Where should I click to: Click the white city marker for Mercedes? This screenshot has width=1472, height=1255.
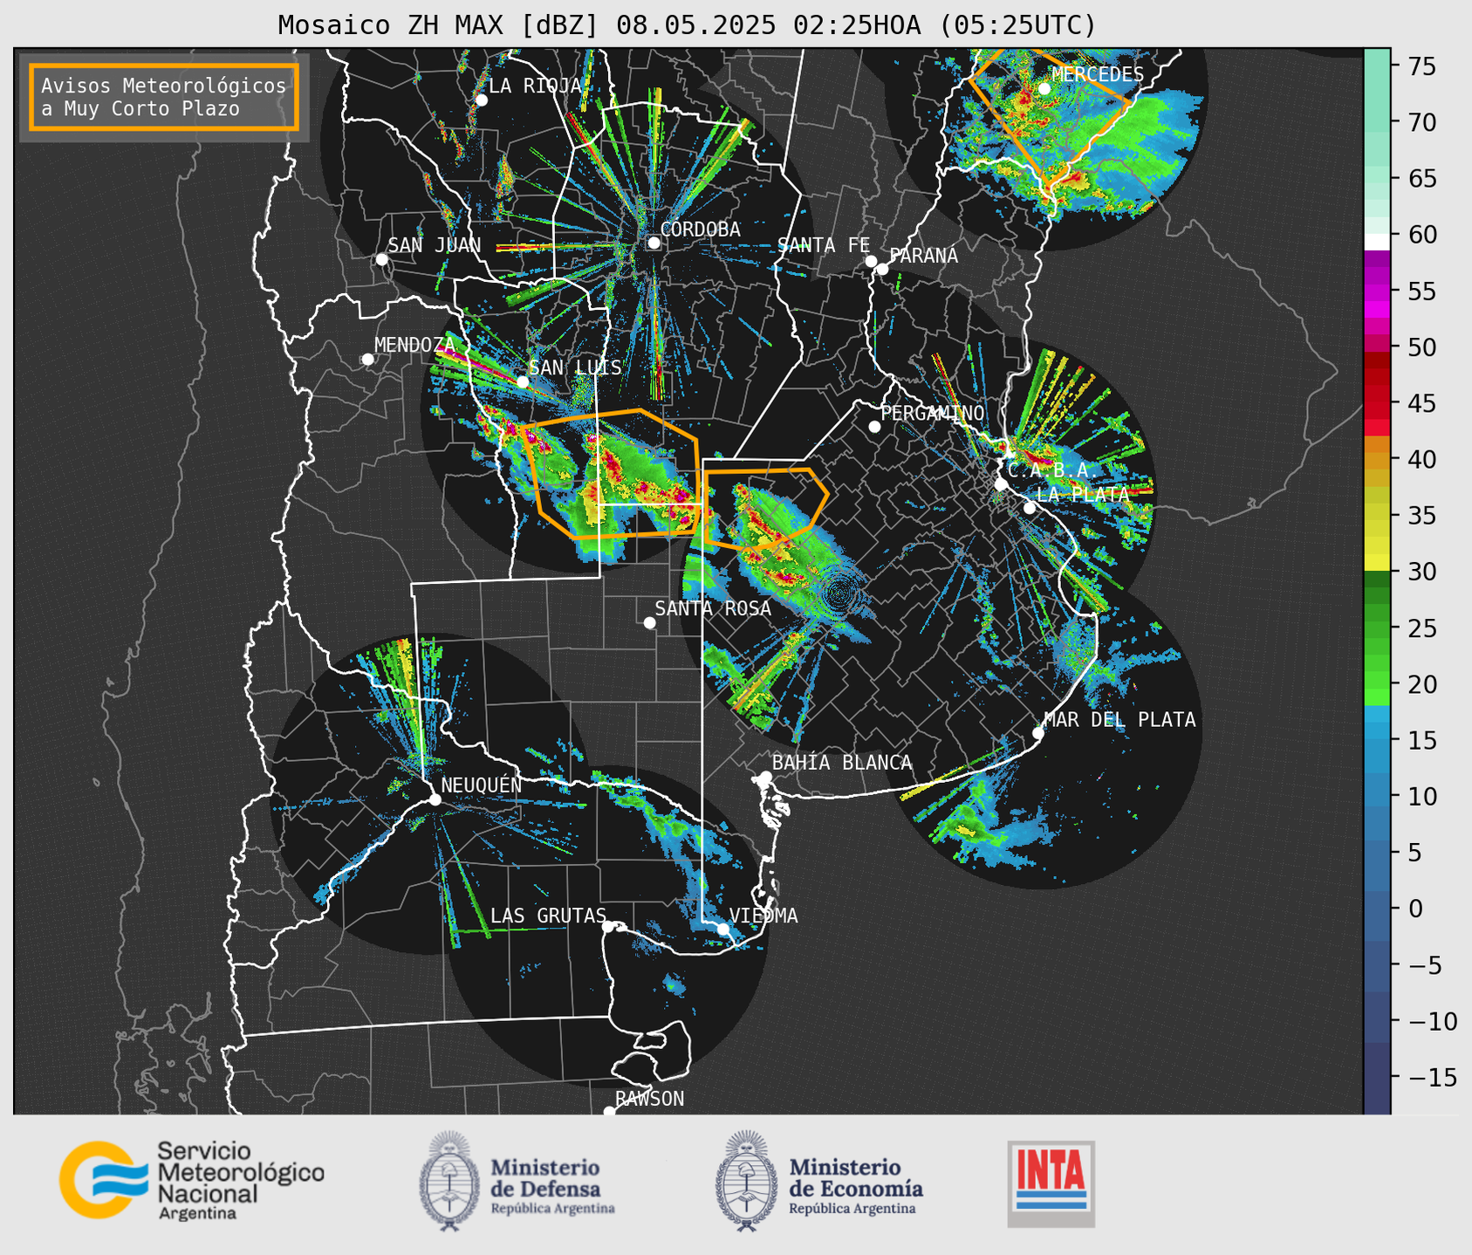click(1044, 89)
